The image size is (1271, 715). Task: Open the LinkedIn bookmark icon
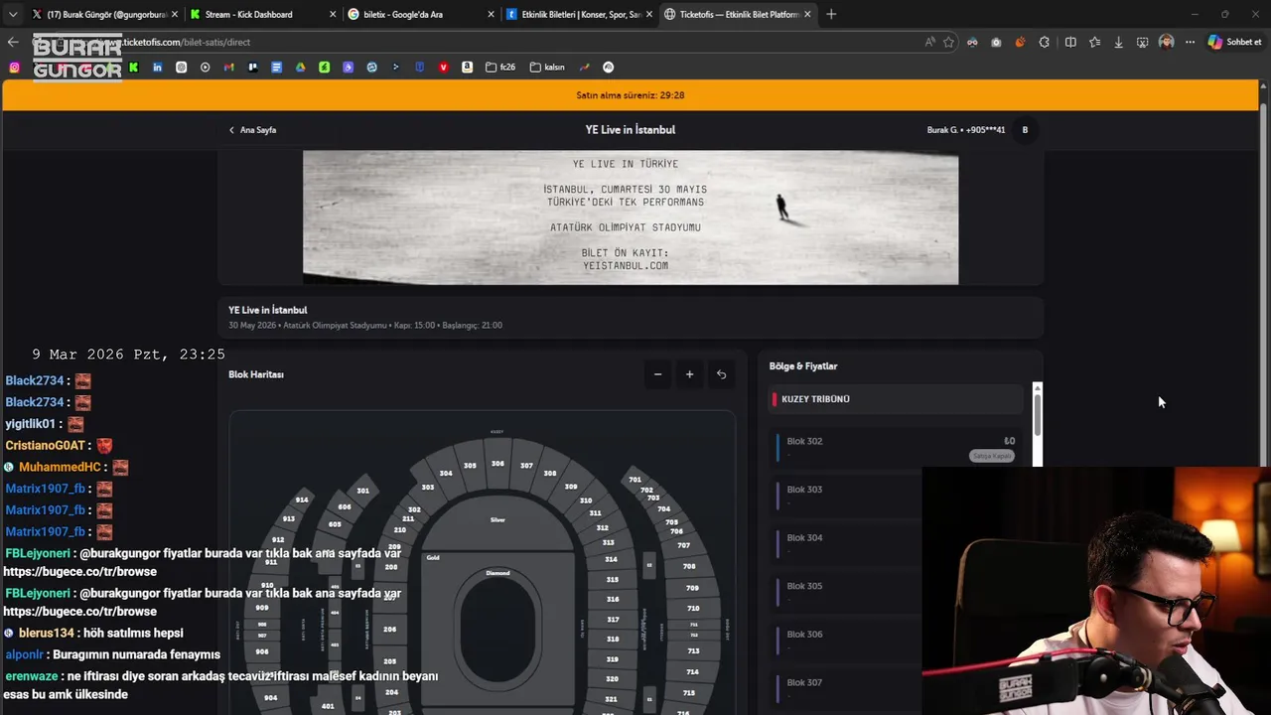tap(157, 68)
